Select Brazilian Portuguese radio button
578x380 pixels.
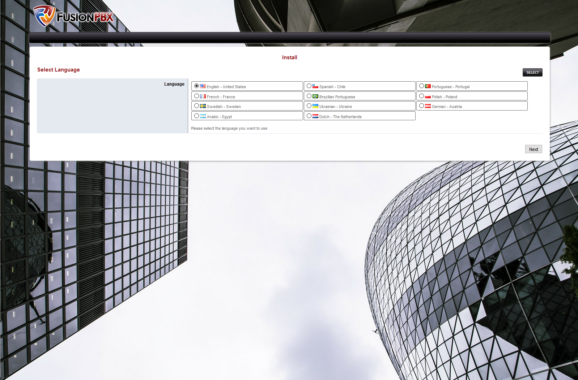(309, 96)
